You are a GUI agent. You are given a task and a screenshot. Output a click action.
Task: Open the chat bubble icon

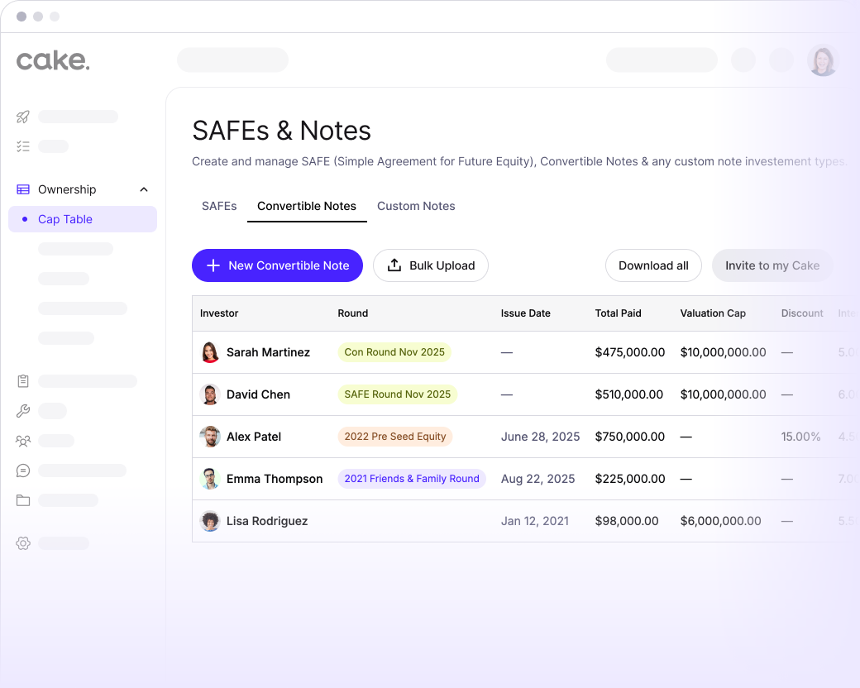[x=22, y=471]
